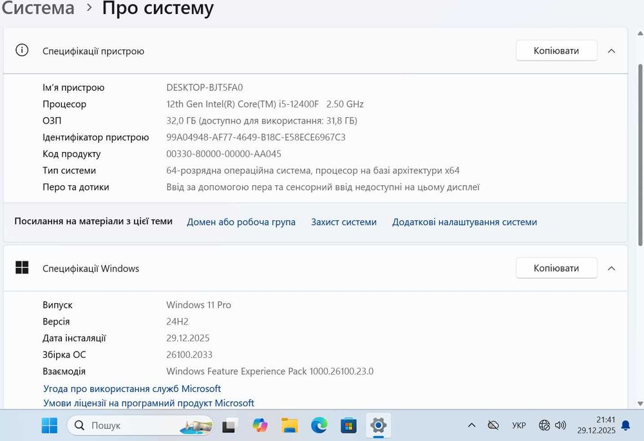Screen dimensions: 644x441
Task: Select the Код продукту label
Action: pos(71,154)
